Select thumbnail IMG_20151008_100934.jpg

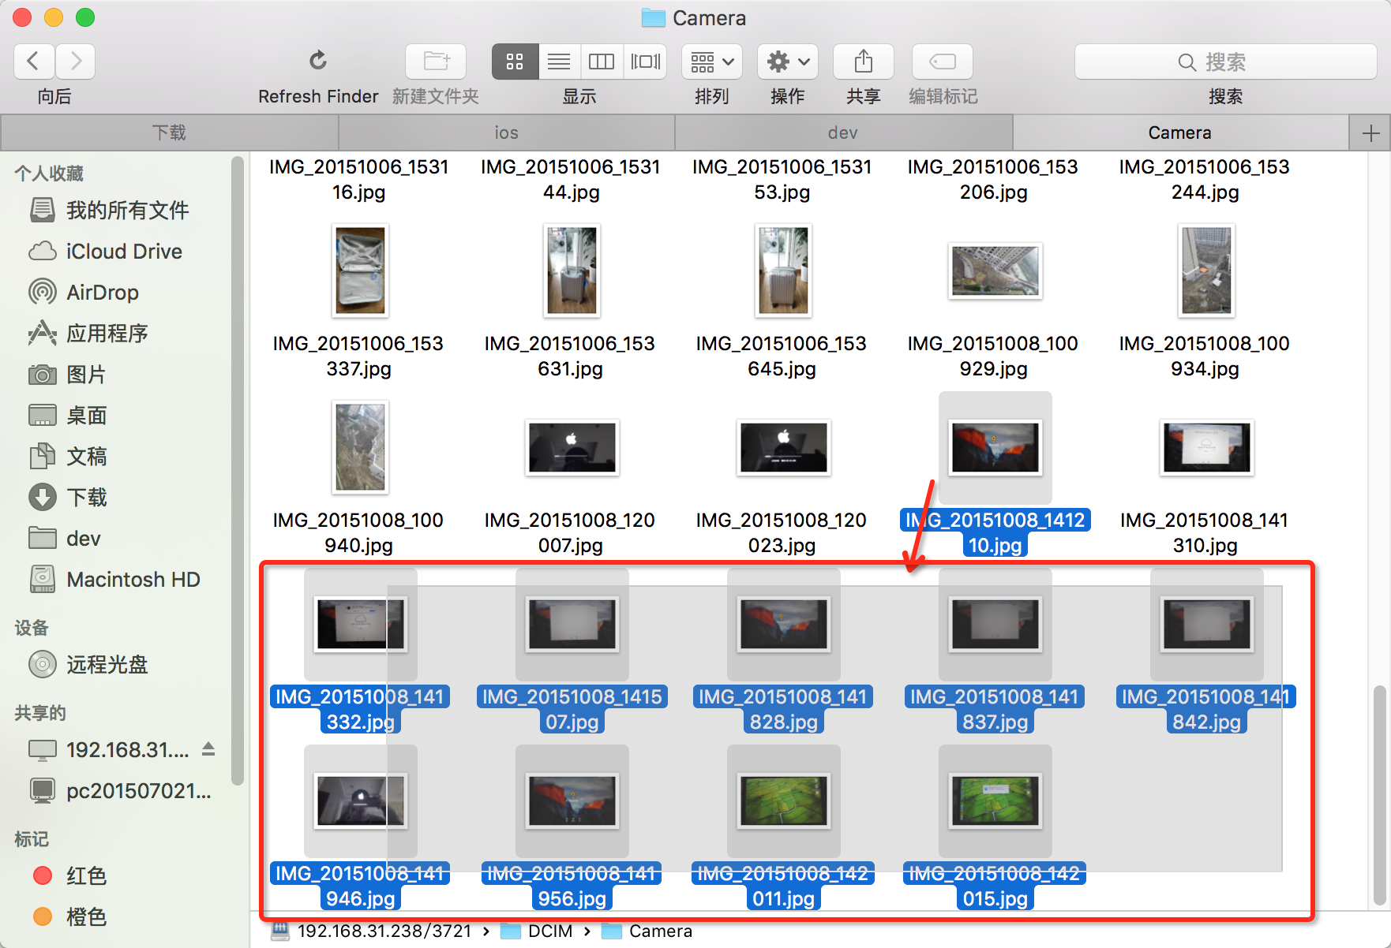[x=1206, y=271]
